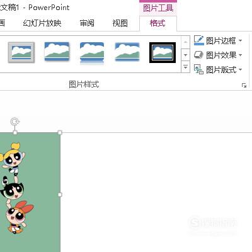Show next row of picture styles
This screenshot has width=252, height=252.
(185, 55)
